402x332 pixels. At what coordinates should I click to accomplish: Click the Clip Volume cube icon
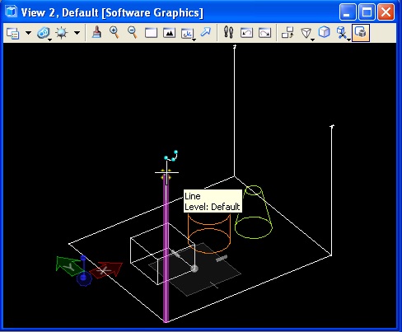click(325, 32)
